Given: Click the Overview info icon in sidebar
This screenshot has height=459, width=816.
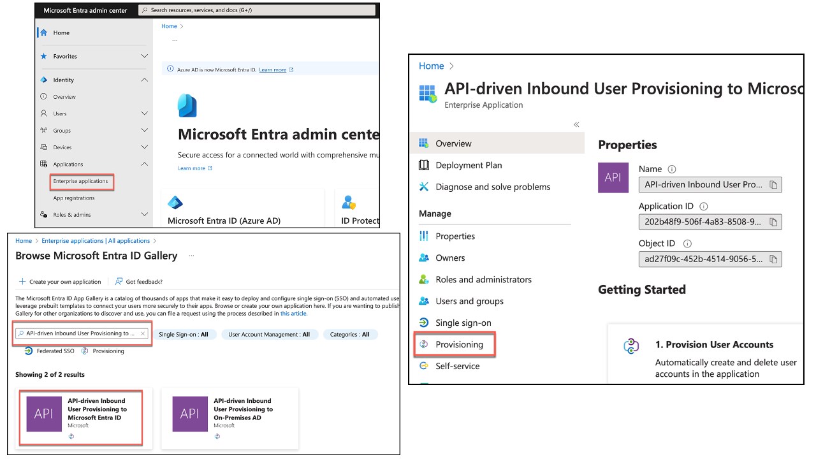Looking at the screenshot, I should pyautogui.click(x=43, y=97).
